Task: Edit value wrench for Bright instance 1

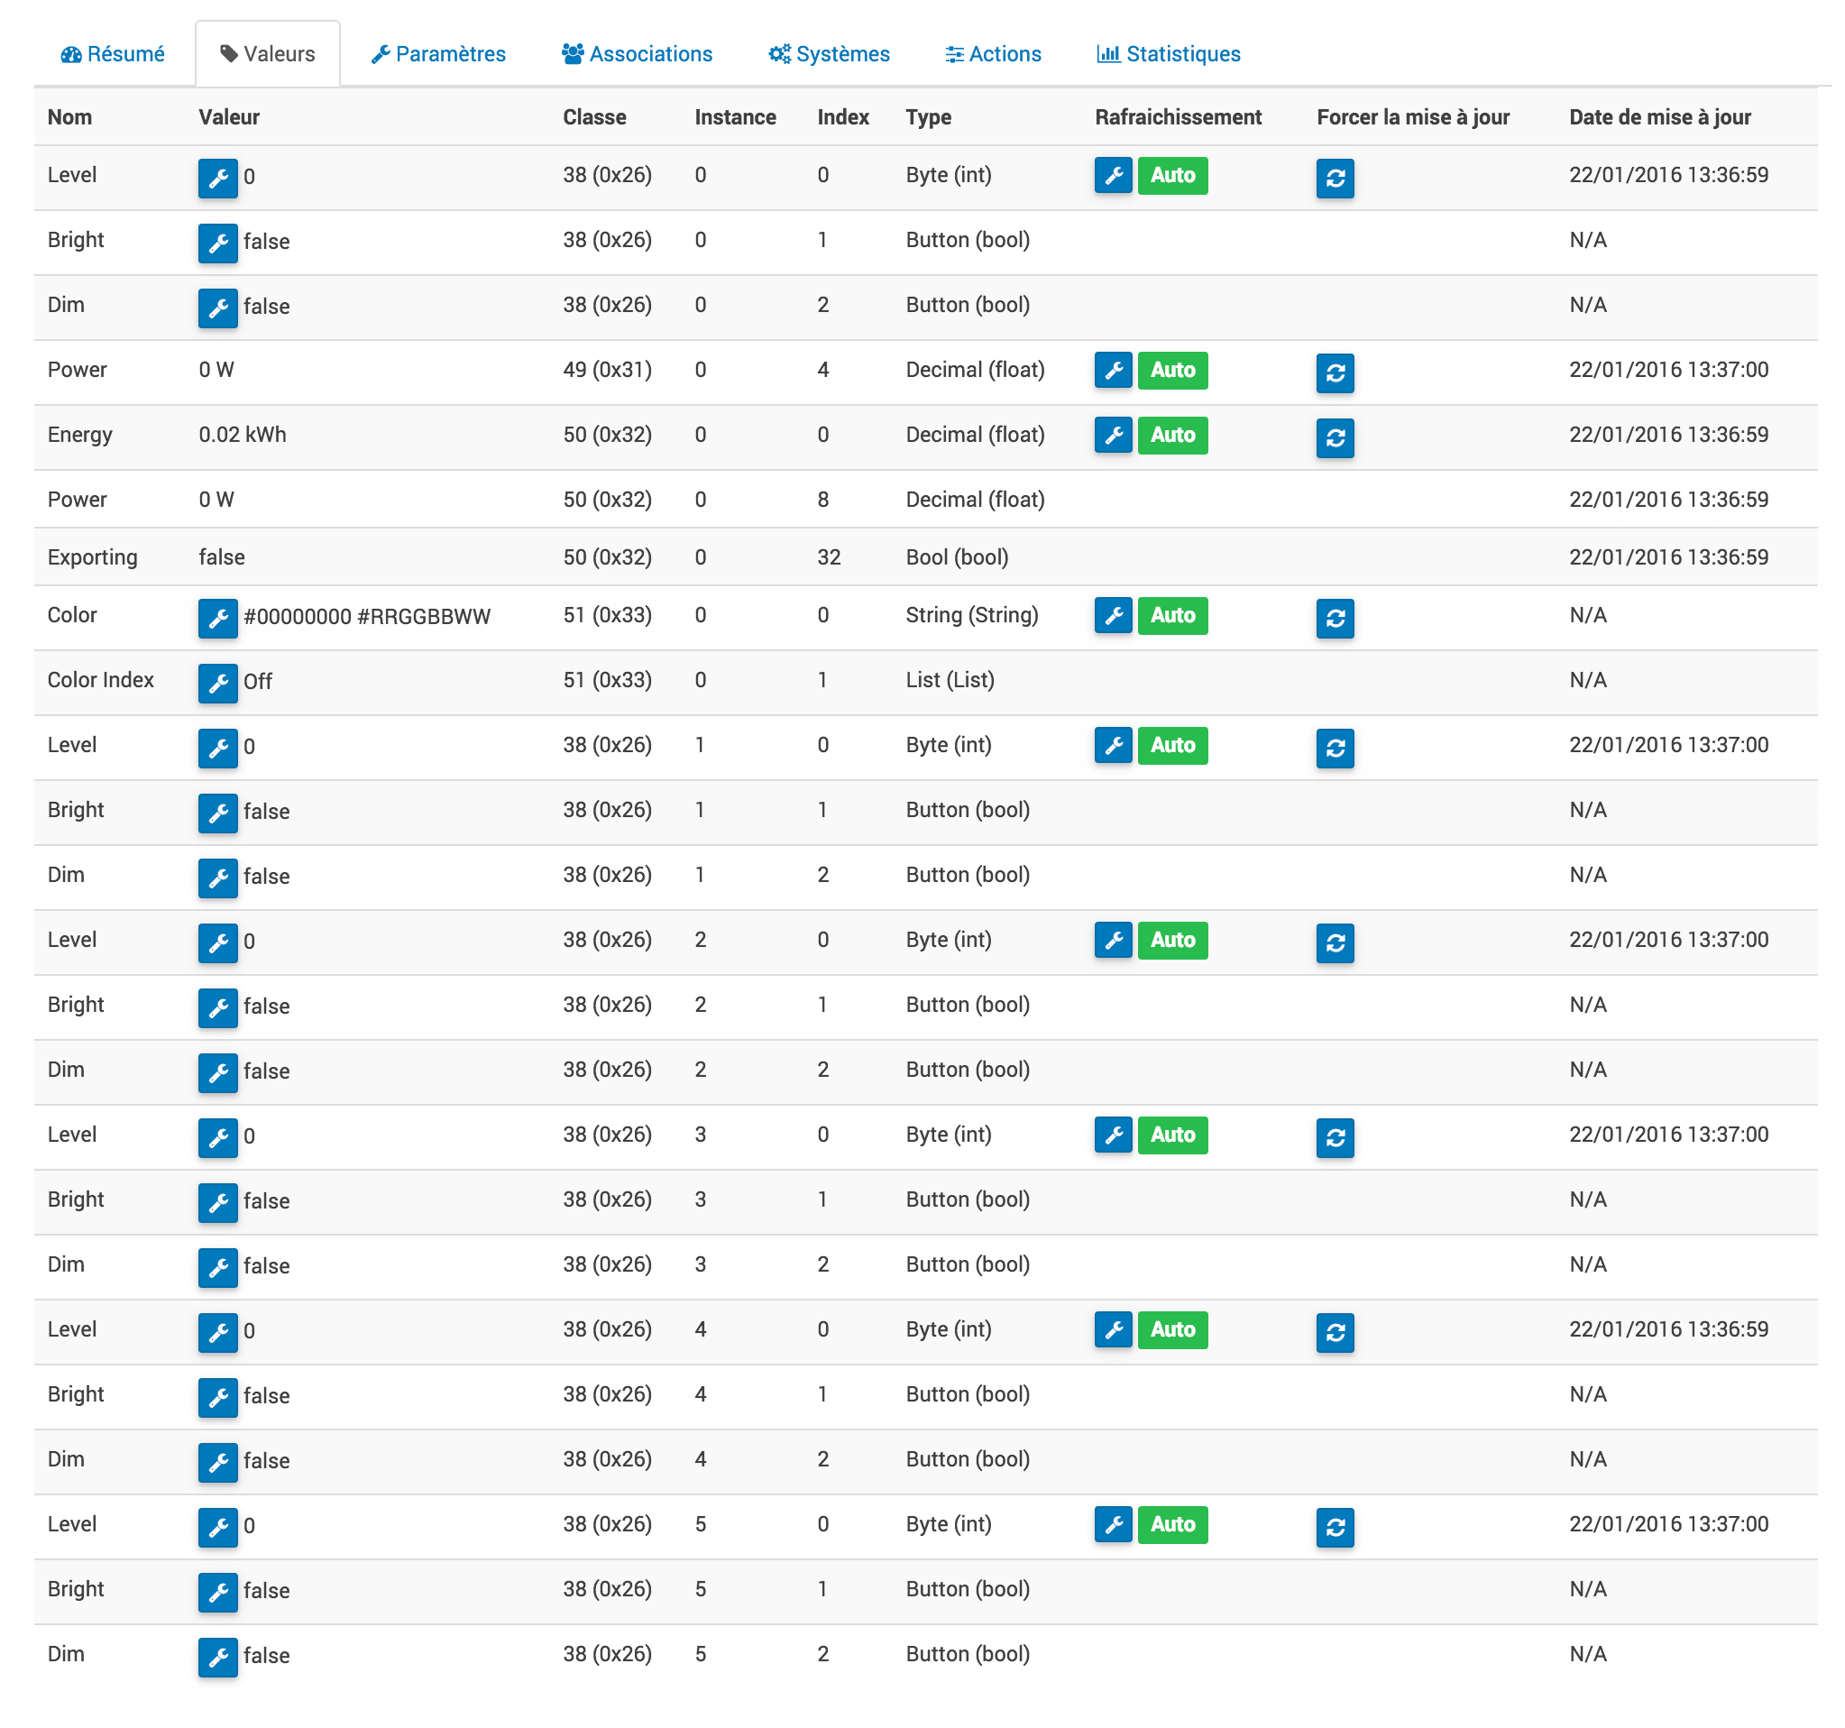Action: click(218, 813)
